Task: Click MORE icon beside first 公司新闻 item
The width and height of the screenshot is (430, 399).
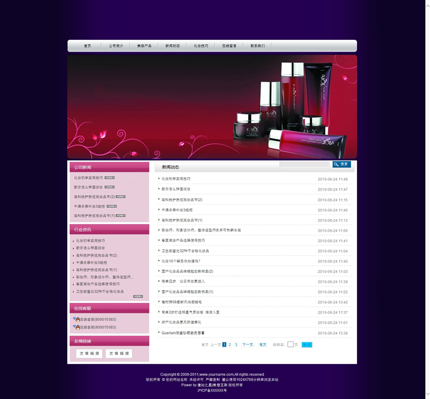Action: [110, 178]
